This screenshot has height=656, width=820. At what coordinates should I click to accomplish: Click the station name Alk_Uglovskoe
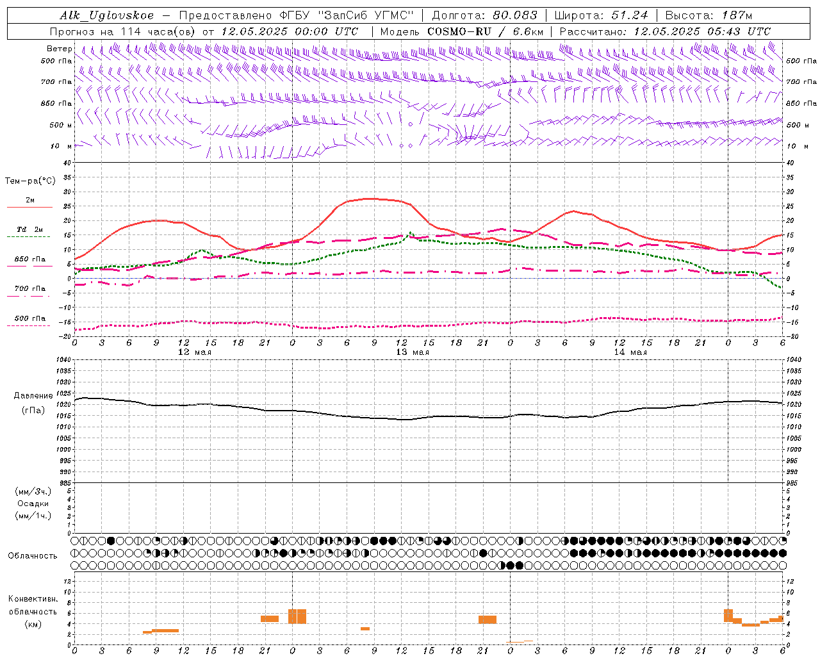[x=107, y=15]
